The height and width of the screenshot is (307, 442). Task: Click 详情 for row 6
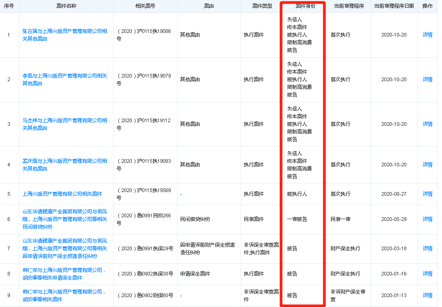[x=427, y=219]
